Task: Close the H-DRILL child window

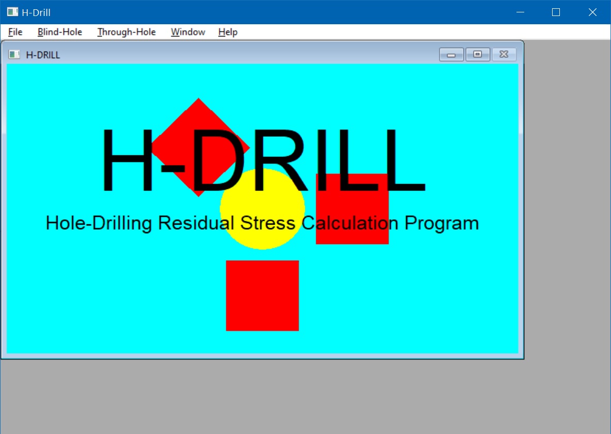Action: click(x=504, y=55)
